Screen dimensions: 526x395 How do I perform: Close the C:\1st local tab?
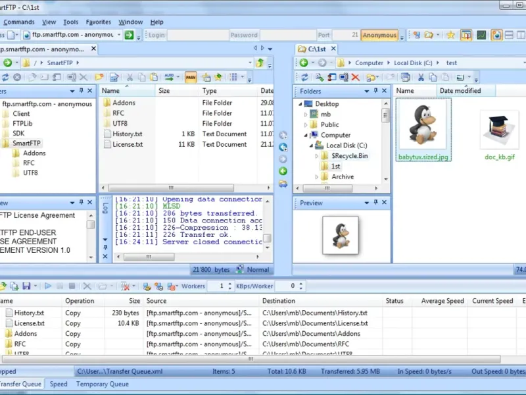[333, 49]
